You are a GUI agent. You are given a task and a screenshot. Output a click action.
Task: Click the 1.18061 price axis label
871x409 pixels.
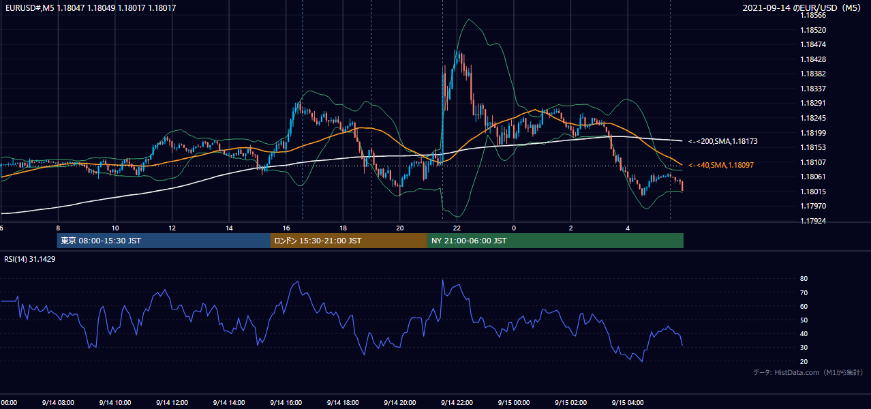click(x=814, y=177)
